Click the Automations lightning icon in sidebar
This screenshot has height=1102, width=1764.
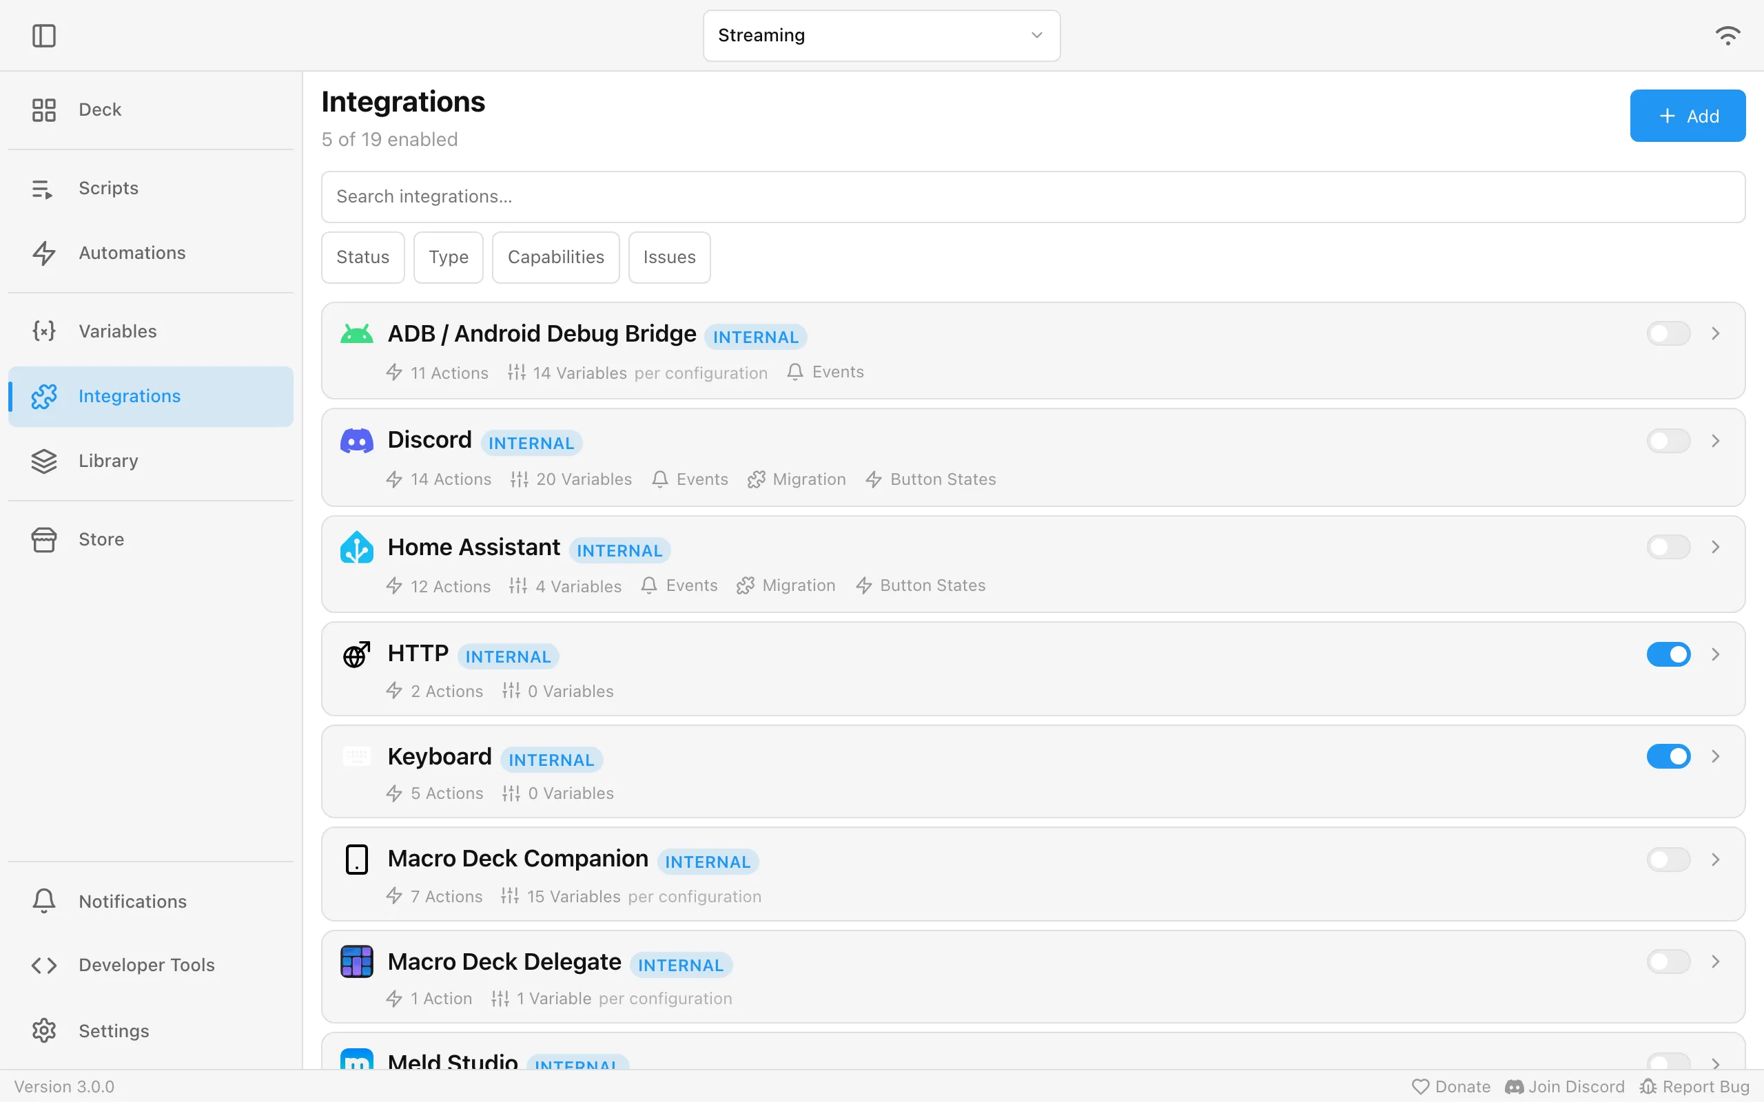tap(43, 253)
